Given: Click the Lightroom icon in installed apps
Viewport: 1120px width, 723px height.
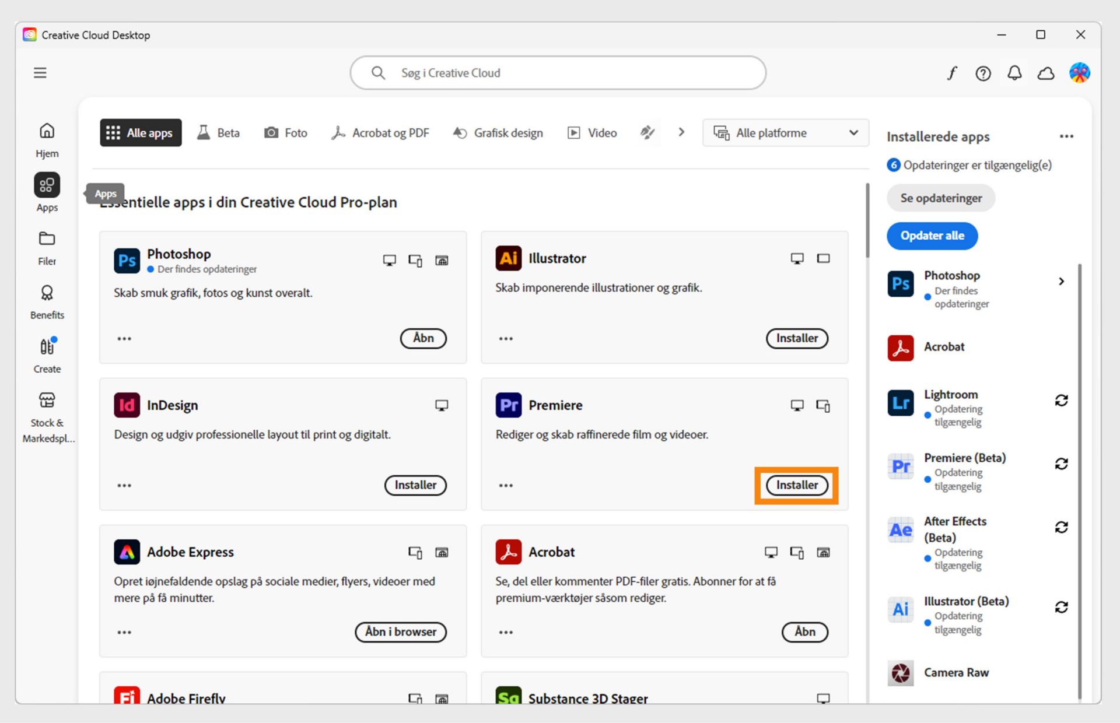Looking at the screenshot, I should point(901,403).
